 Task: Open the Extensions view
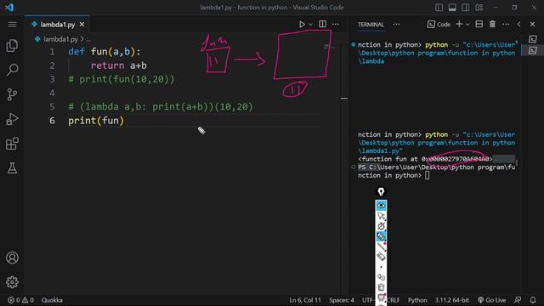pos(12,144)
